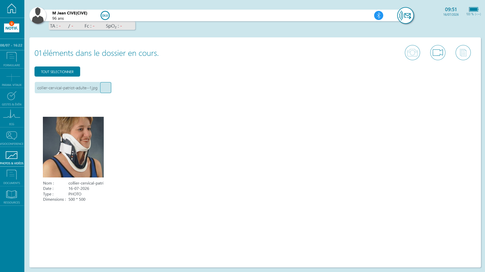Toggle the Bluetooth connection icon
485x272 pixels.
coord(378,15)
